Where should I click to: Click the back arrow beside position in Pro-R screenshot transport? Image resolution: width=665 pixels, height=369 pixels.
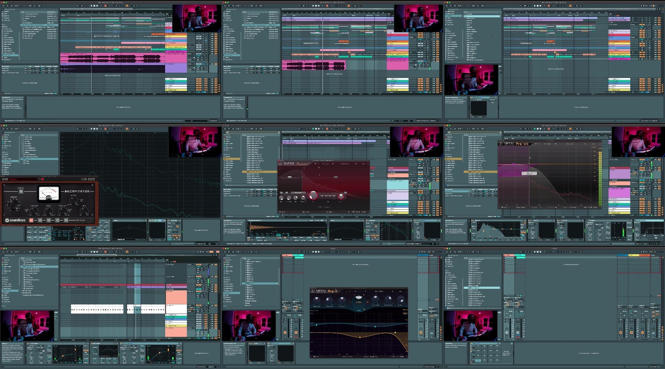[299, 252]
